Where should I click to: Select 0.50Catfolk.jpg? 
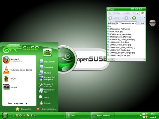tap(115, 32)
